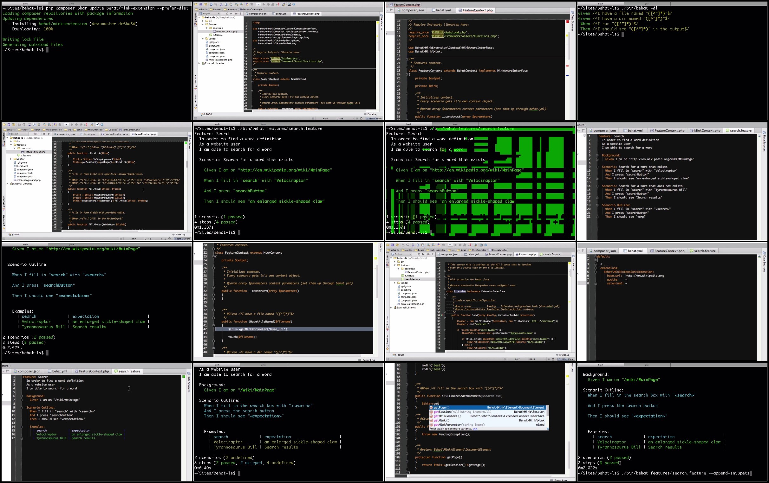Click Cut scissors icon in MinkContext.php window toolbar
Image resolution: width=769 pixels, height=483 pixels.
click(x=29, y=125)
